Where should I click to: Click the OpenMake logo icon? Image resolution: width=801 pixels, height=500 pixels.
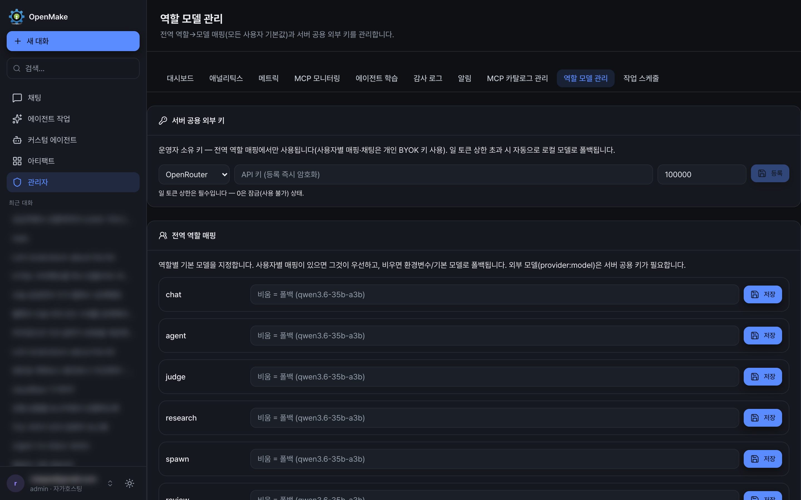tap(17, 17)
